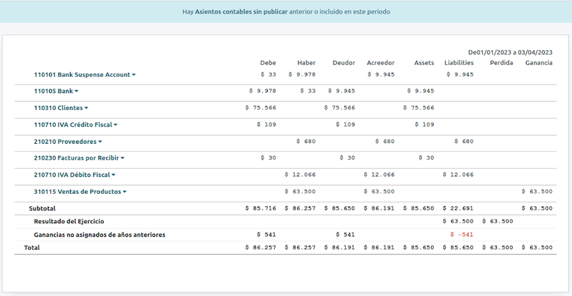The width and height of the screenshot is (572, 296).
Task: Click the Debe column header
Action: click(x=268, y=63)
